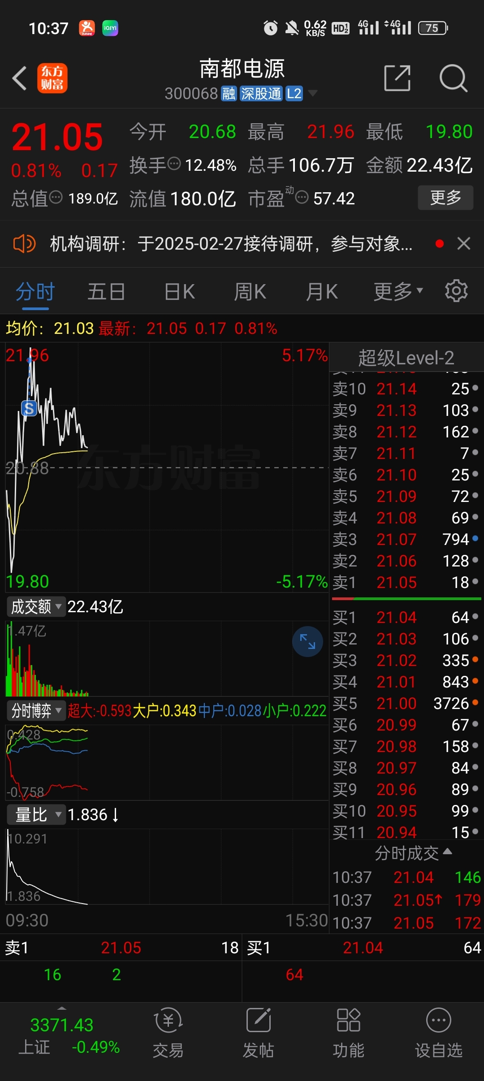The image size is (484, 1081).
Task: Tap the 深股通 badge
Action: click(261, 94)
